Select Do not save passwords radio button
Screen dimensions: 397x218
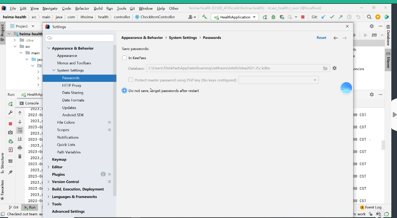click(x=125, y=91)
